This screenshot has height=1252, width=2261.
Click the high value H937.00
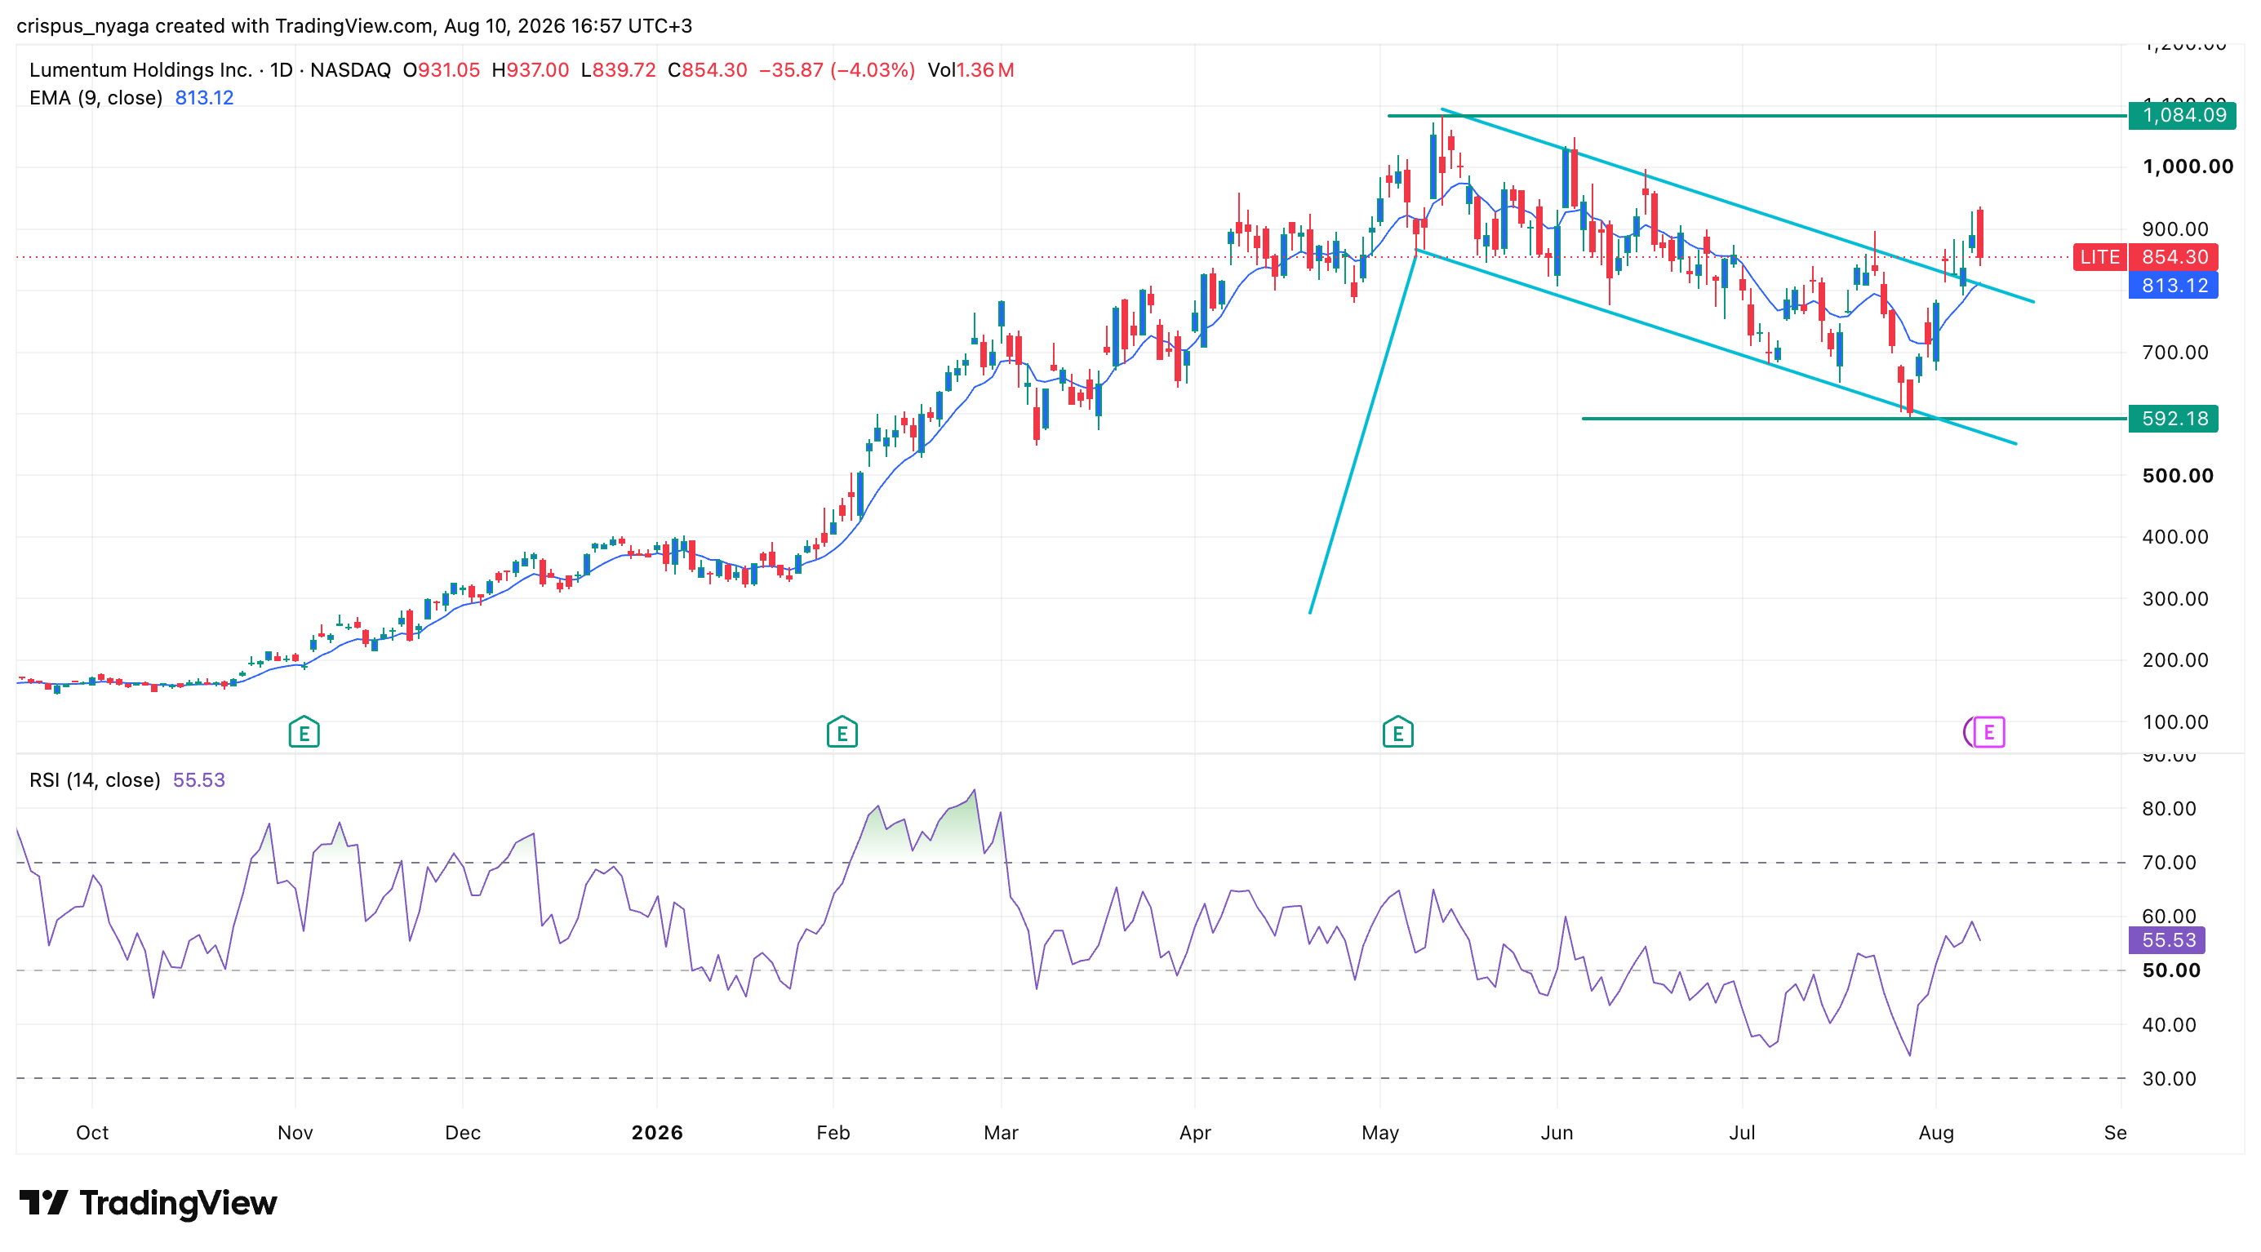click(530, 70)
